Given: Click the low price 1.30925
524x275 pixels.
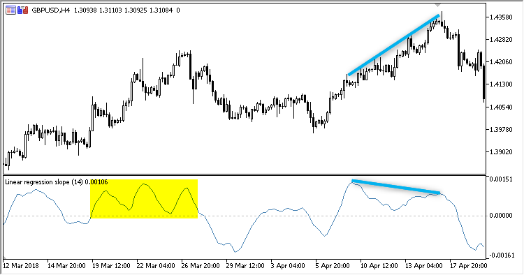Looking at the screenshot, I should (136, 10).
